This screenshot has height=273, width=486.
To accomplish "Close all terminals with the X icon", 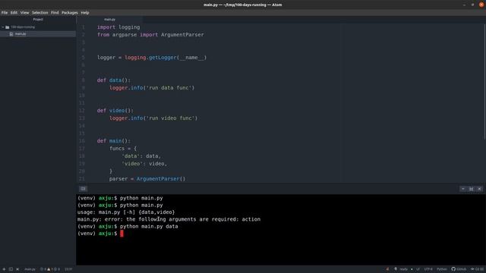I will pyautogui.click(x=17, y=269).
